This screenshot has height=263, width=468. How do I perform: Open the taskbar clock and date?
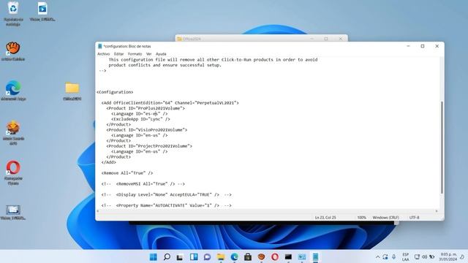[x=448, y=256]
